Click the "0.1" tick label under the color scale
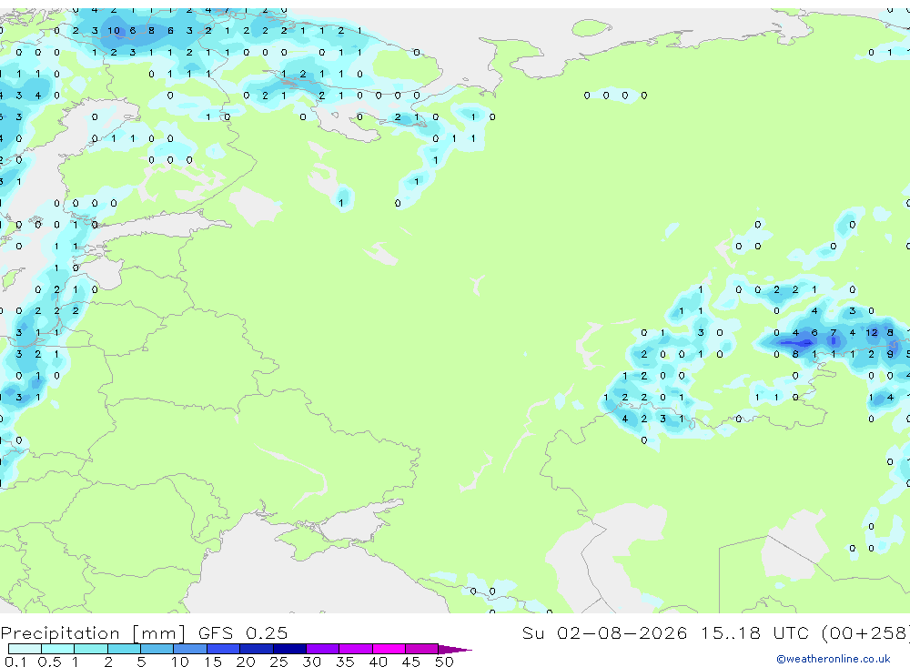Screen dimensions: 910x667 coord(15,662)
